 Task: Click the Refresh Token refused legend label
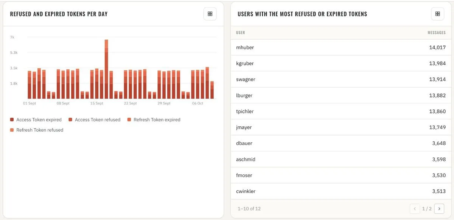[40, 130]
